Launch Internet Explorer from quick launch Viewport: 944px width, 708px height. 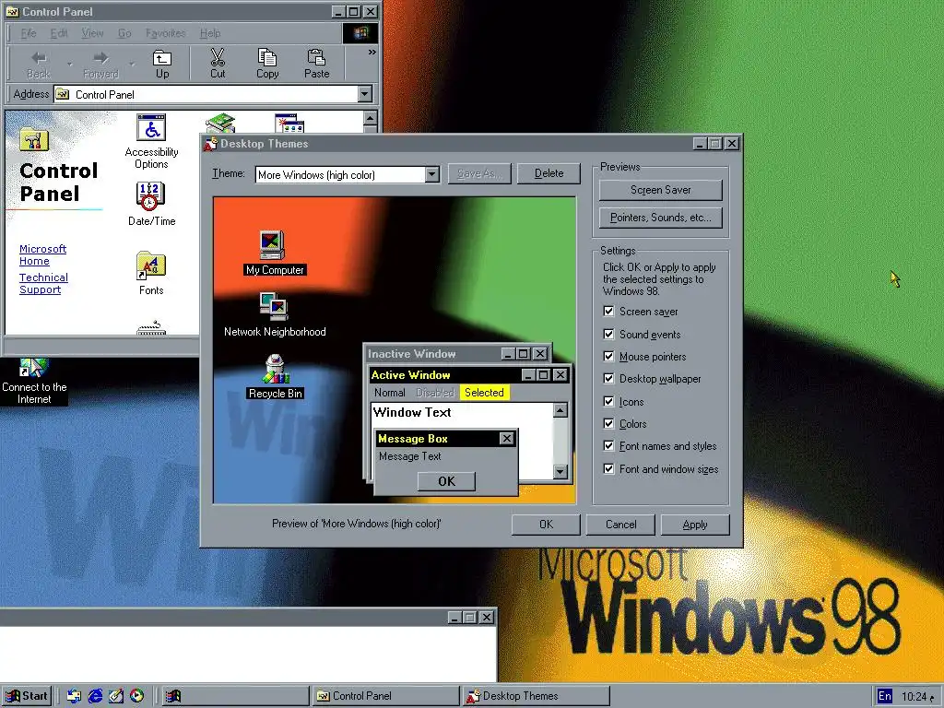95,696
